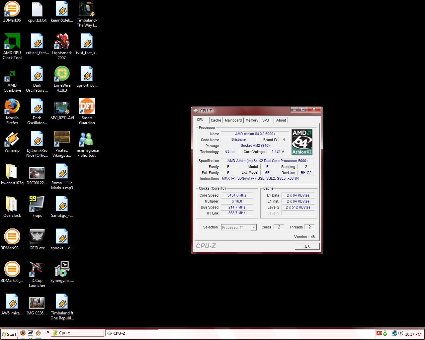Click the Core Voltage value 1.424 V
Image resolution: width=425 pixels, height=340 pixels.
point(278,151)
